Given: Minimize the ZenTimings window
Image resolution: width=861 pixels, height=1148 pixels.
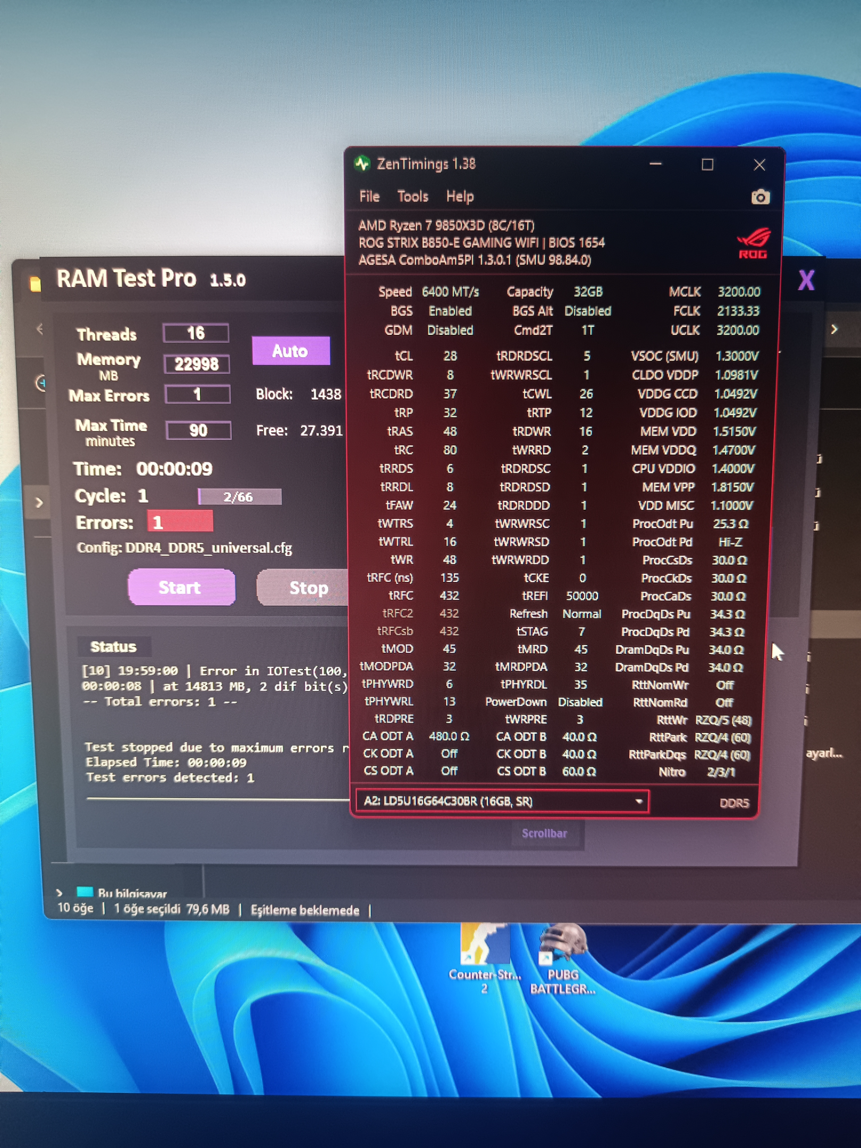Looking at the screenshot, I should pos(656,164).
